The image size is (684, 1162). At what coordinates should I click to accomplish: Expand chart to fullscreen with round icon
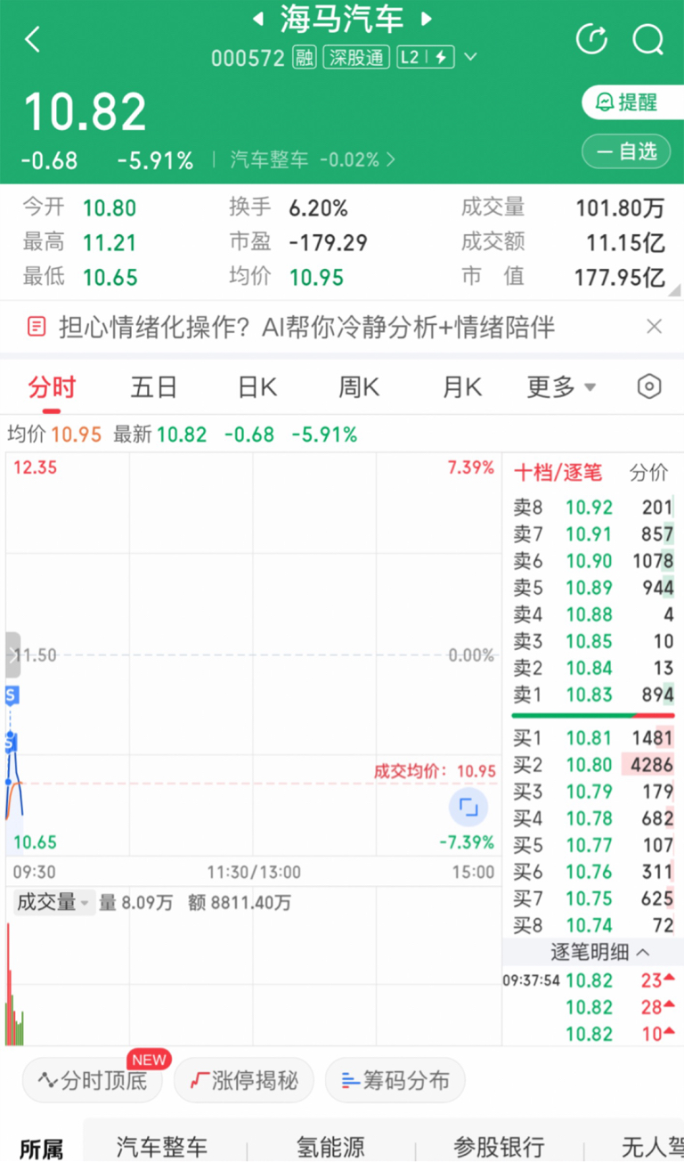[468, 808]
